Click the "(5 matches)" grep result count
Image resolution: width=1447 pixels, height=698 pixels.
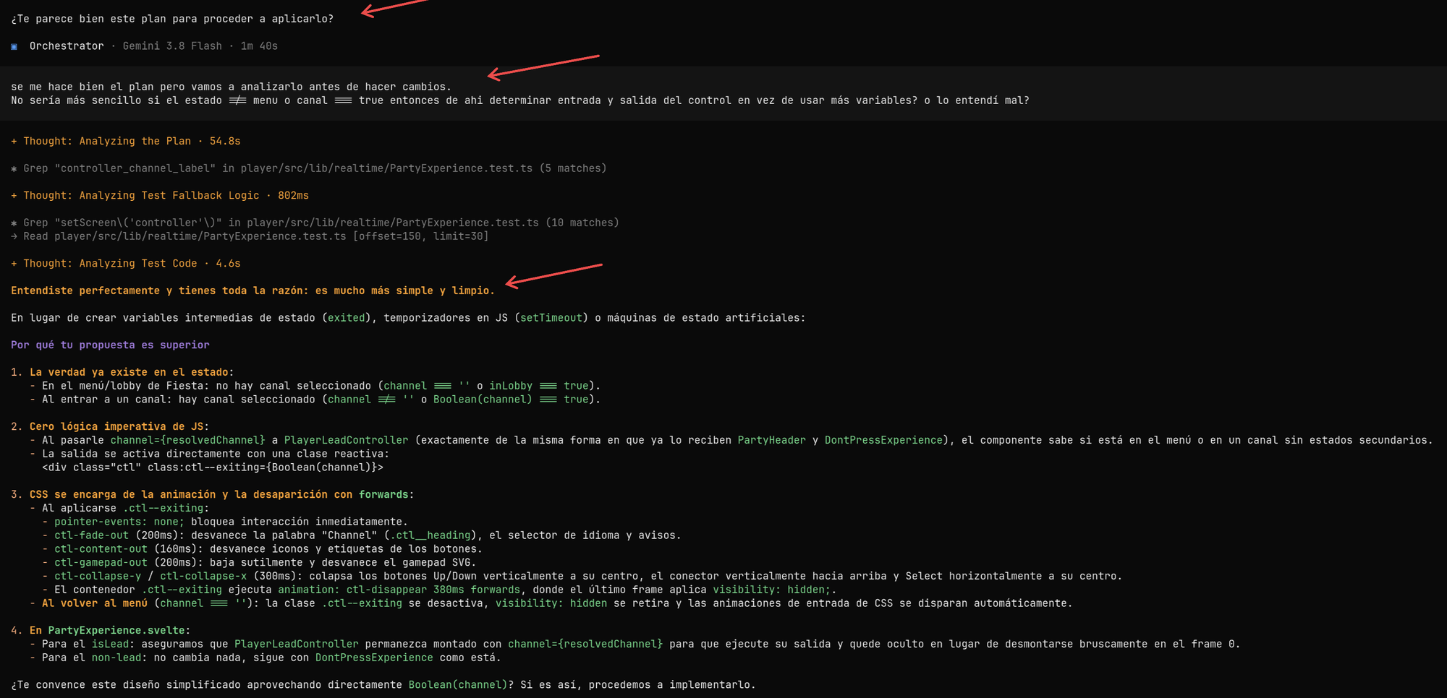(x=573, y=168)
